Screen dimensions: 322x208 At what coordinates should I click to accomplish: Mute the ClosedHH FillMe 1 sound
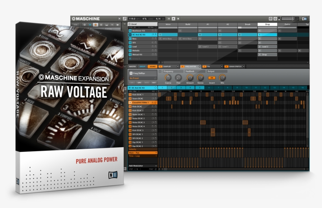153,102
